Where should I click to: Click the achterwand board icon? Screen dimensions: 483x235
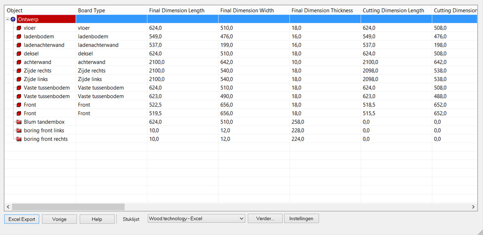point(19,62)
